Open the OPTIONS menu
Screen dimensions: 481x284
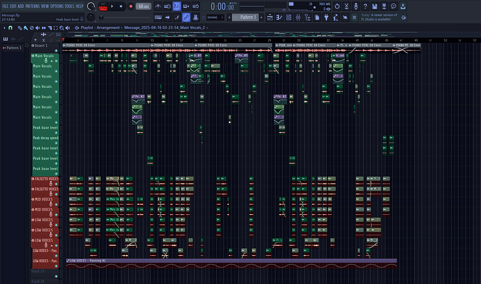click(57, 6)
